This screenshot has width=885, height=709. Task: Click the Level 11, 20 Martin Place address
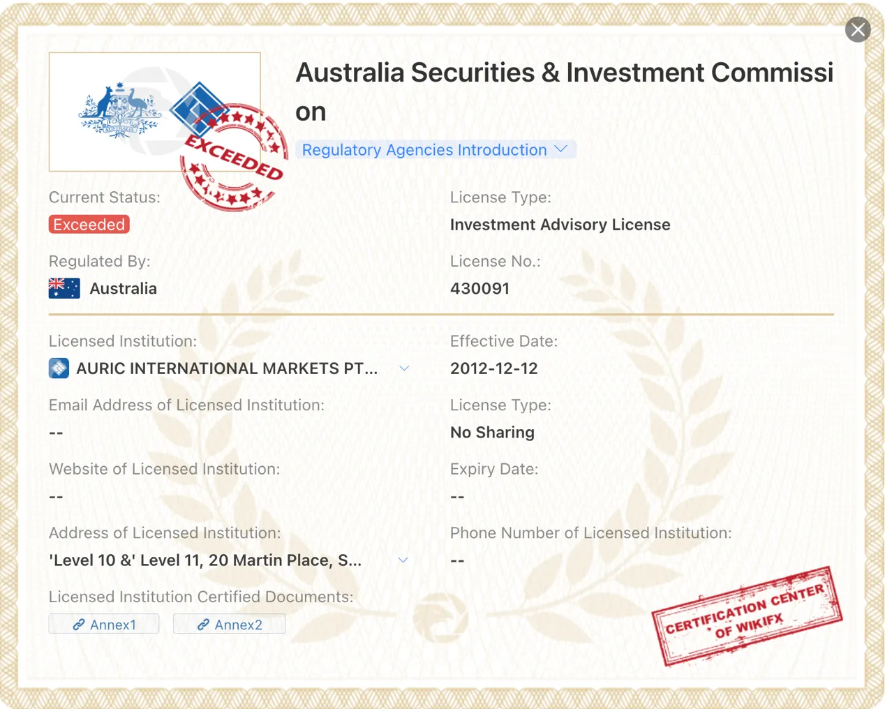[x=205, y=560]
